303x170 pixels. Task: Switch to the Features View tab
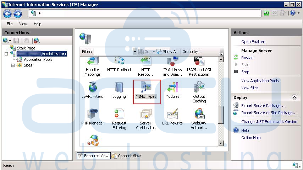coord(94,156)
